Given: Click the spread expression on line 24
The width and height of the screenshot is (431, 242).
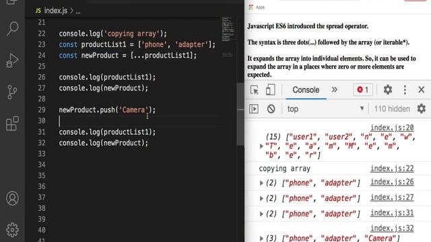Looking at the screenshot, I should click(x=164, y=55).
